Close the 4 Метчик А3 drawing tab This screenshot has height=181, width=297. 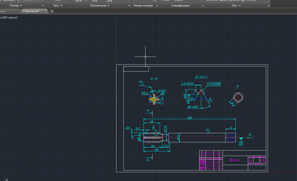click(x=45, y=11)
